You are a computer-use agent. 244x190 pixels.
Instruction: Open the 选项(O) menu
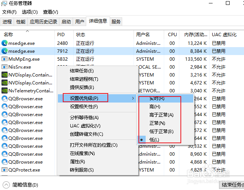pyautogui.click(x=30, y=12)
